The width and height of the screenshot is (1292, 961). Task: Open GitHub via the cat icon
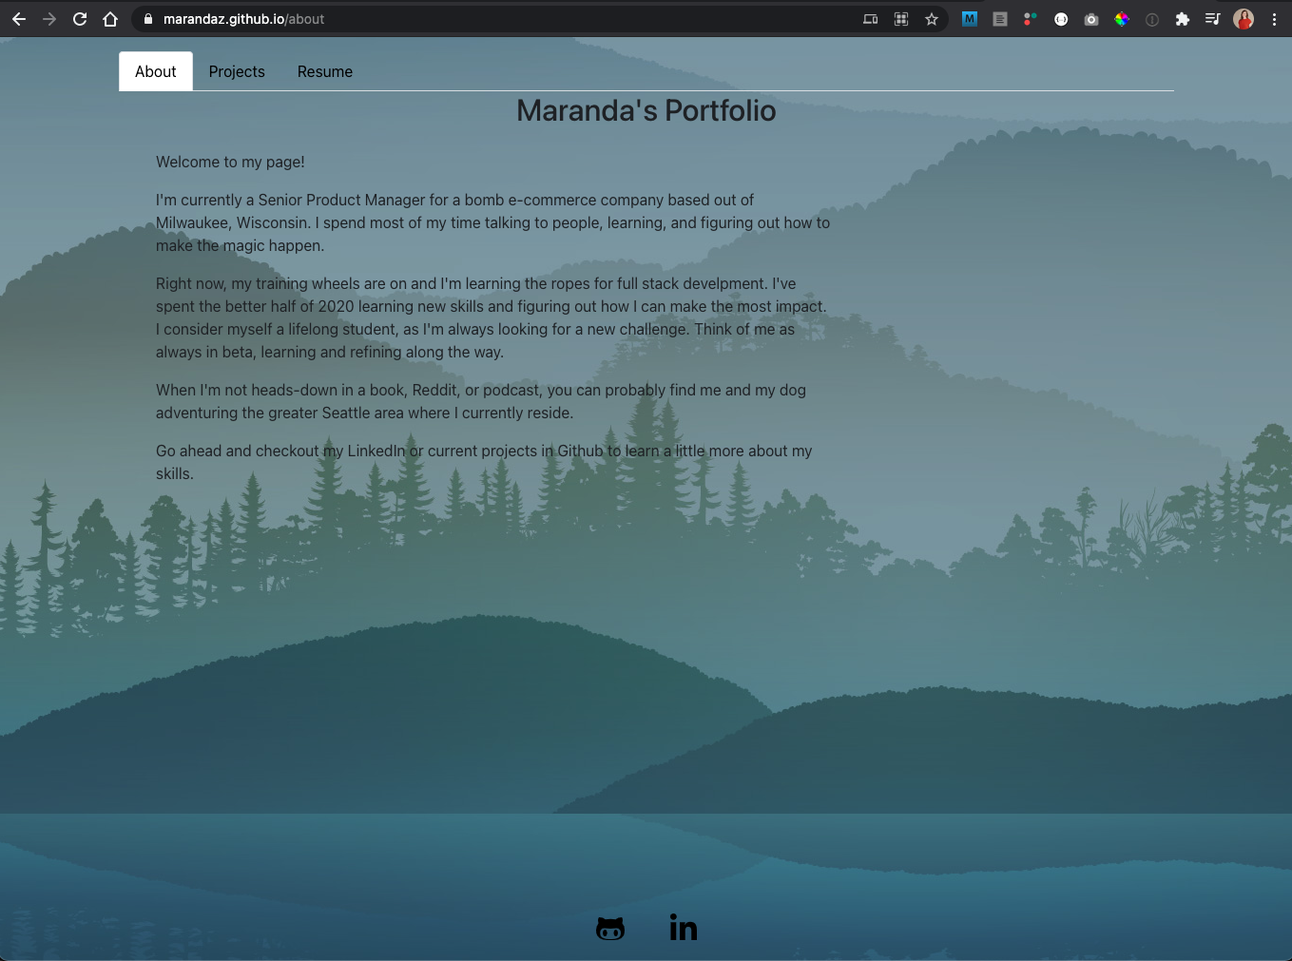tap(609, 927)
